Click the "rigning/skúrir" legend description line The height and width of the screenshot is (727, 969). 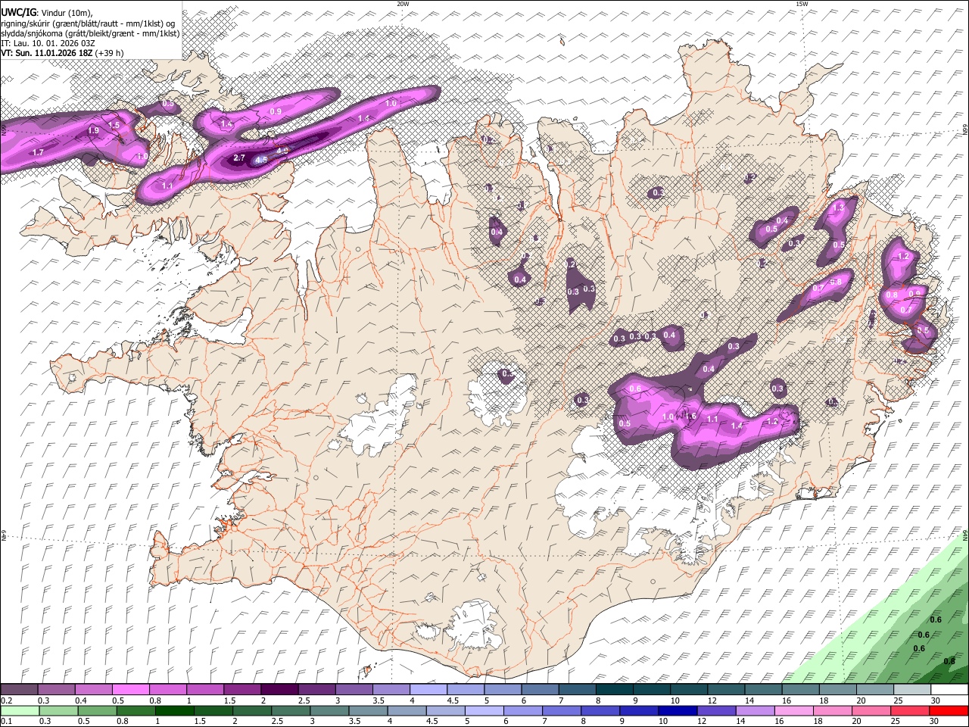click(x=88, y=24)
